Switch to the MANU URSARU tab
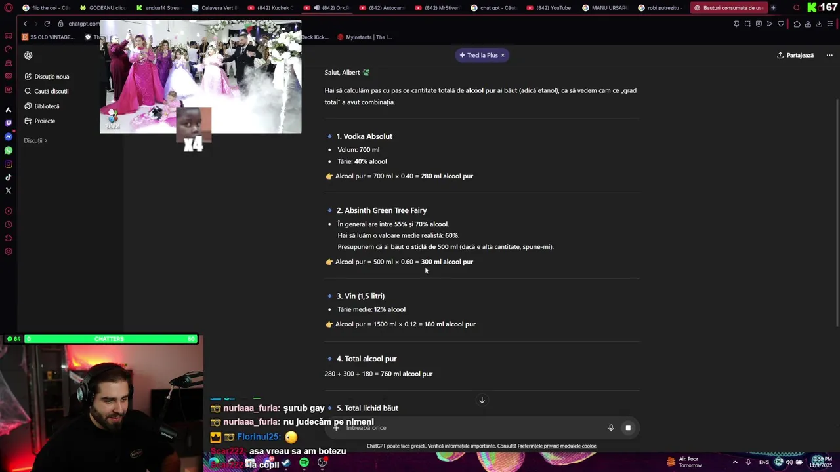This screenshot has height=472, width=840. pyautogui.click(x=604, y=8)
